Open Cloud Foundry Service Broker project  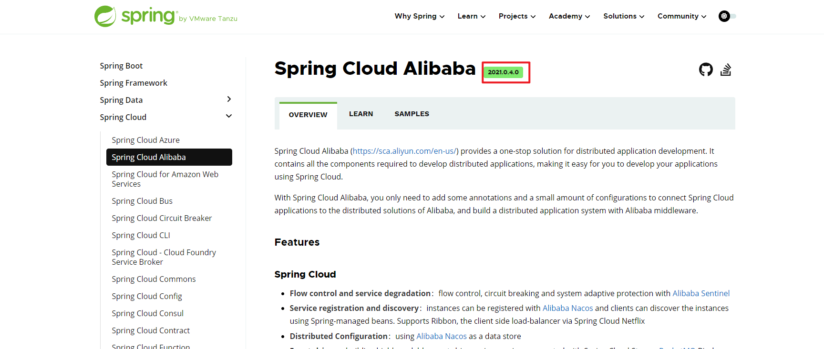[x=164, y=257]
